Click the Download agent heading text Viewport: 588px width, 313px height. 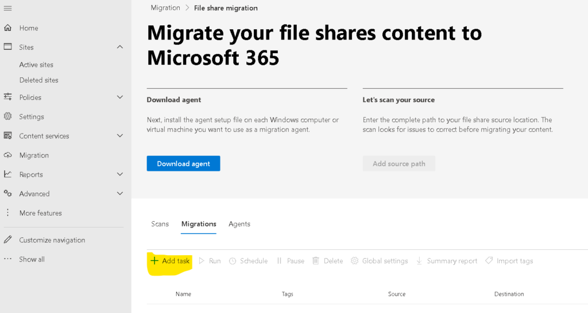point(174,100)
